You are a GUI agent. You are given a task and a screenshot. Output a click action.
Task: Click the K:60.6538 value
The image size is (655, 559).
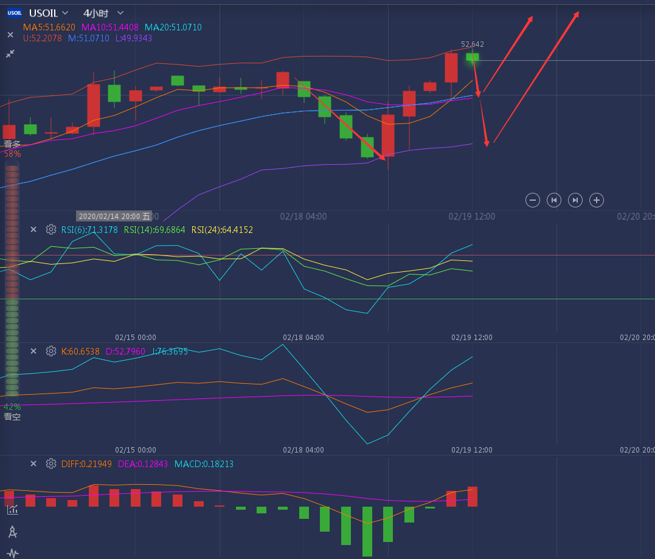pos(80,352)
